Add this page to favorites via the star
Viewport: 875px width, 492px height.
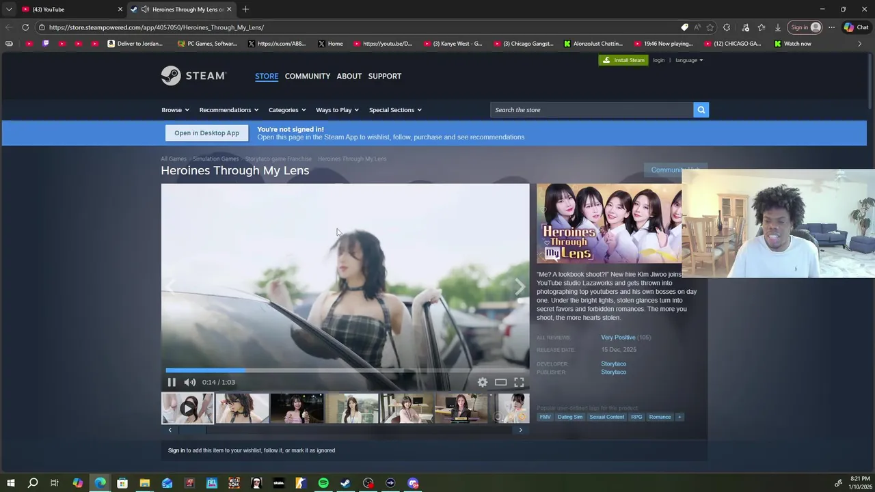(x=710, y=27)
